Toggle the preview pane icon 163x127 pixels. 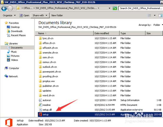(160, 15)
